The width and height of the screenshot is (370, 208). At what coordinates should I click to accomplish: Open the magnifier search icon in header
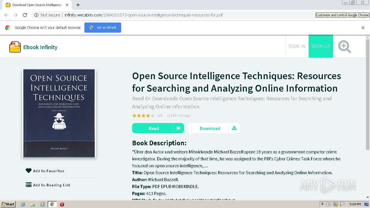(345, 47)
